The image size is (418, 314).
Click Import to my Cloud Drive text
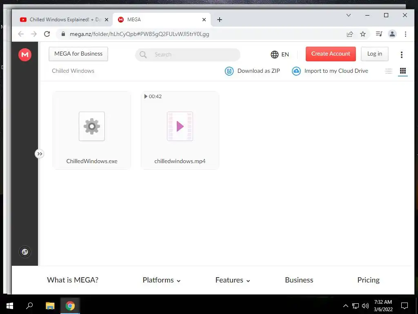coord(336,71)
